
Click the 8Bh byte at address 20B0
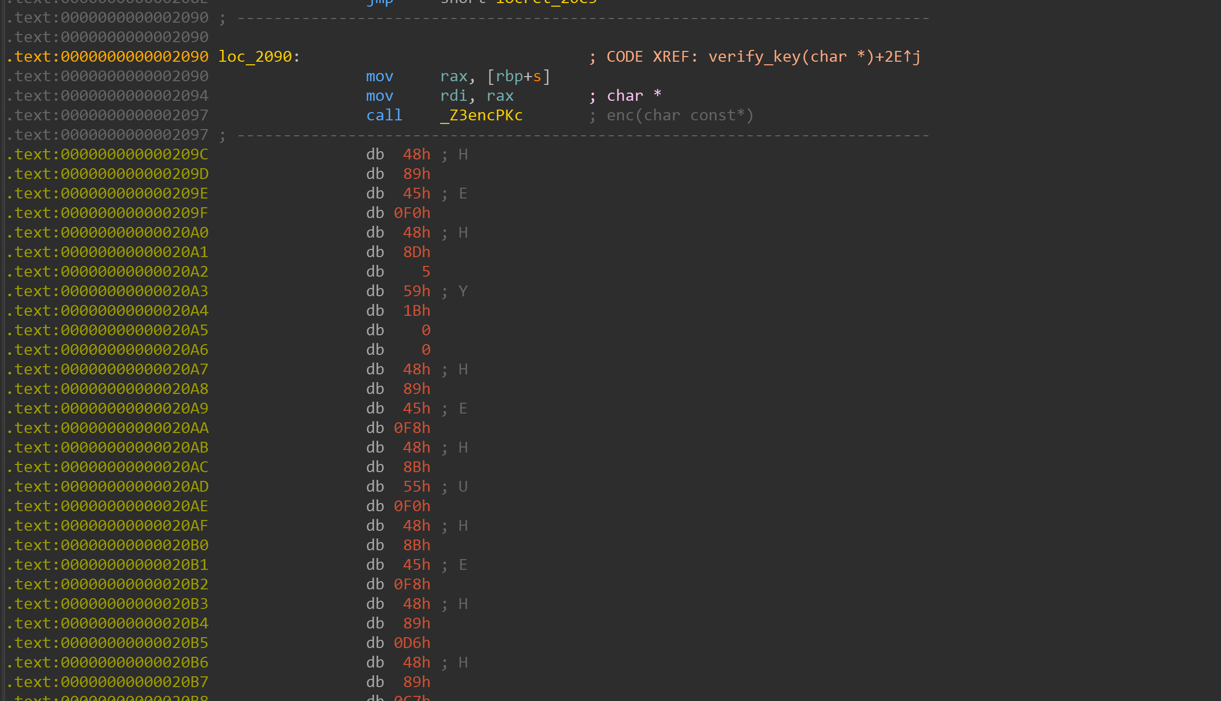(416, 545)
